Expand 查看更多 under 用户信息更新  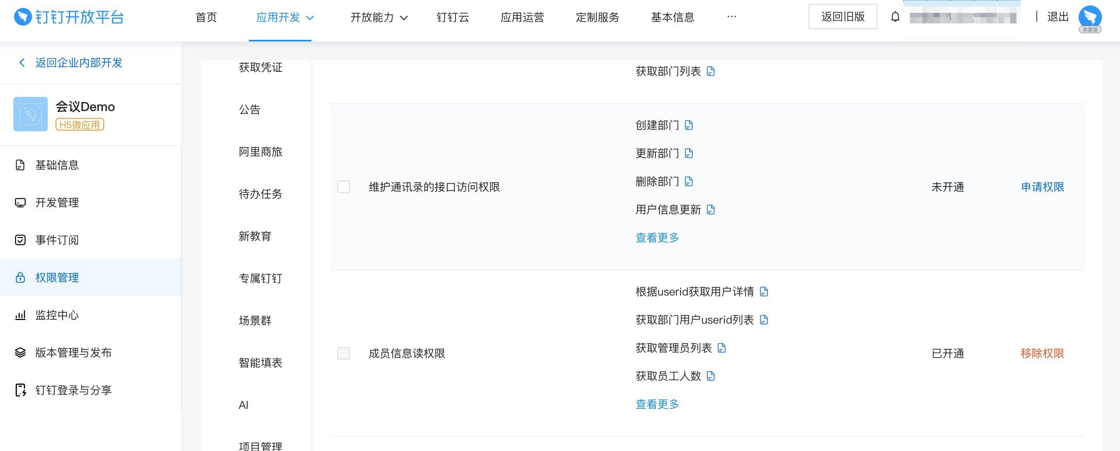(x=657, y=238)
